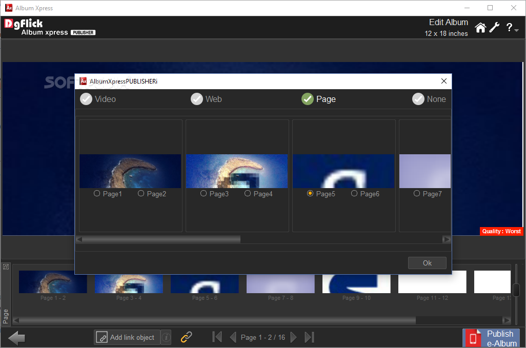Open the Page 3 - 4 strip thumbnail
The height and width of the screenshot is (348, 526).
click(129, 283)
